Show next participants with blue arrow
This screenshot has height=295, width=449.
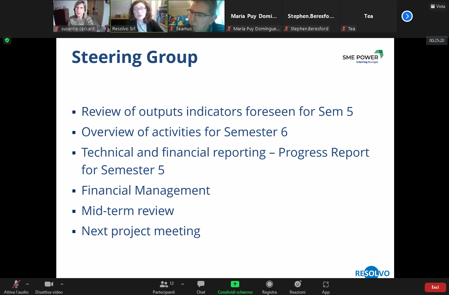407,16
